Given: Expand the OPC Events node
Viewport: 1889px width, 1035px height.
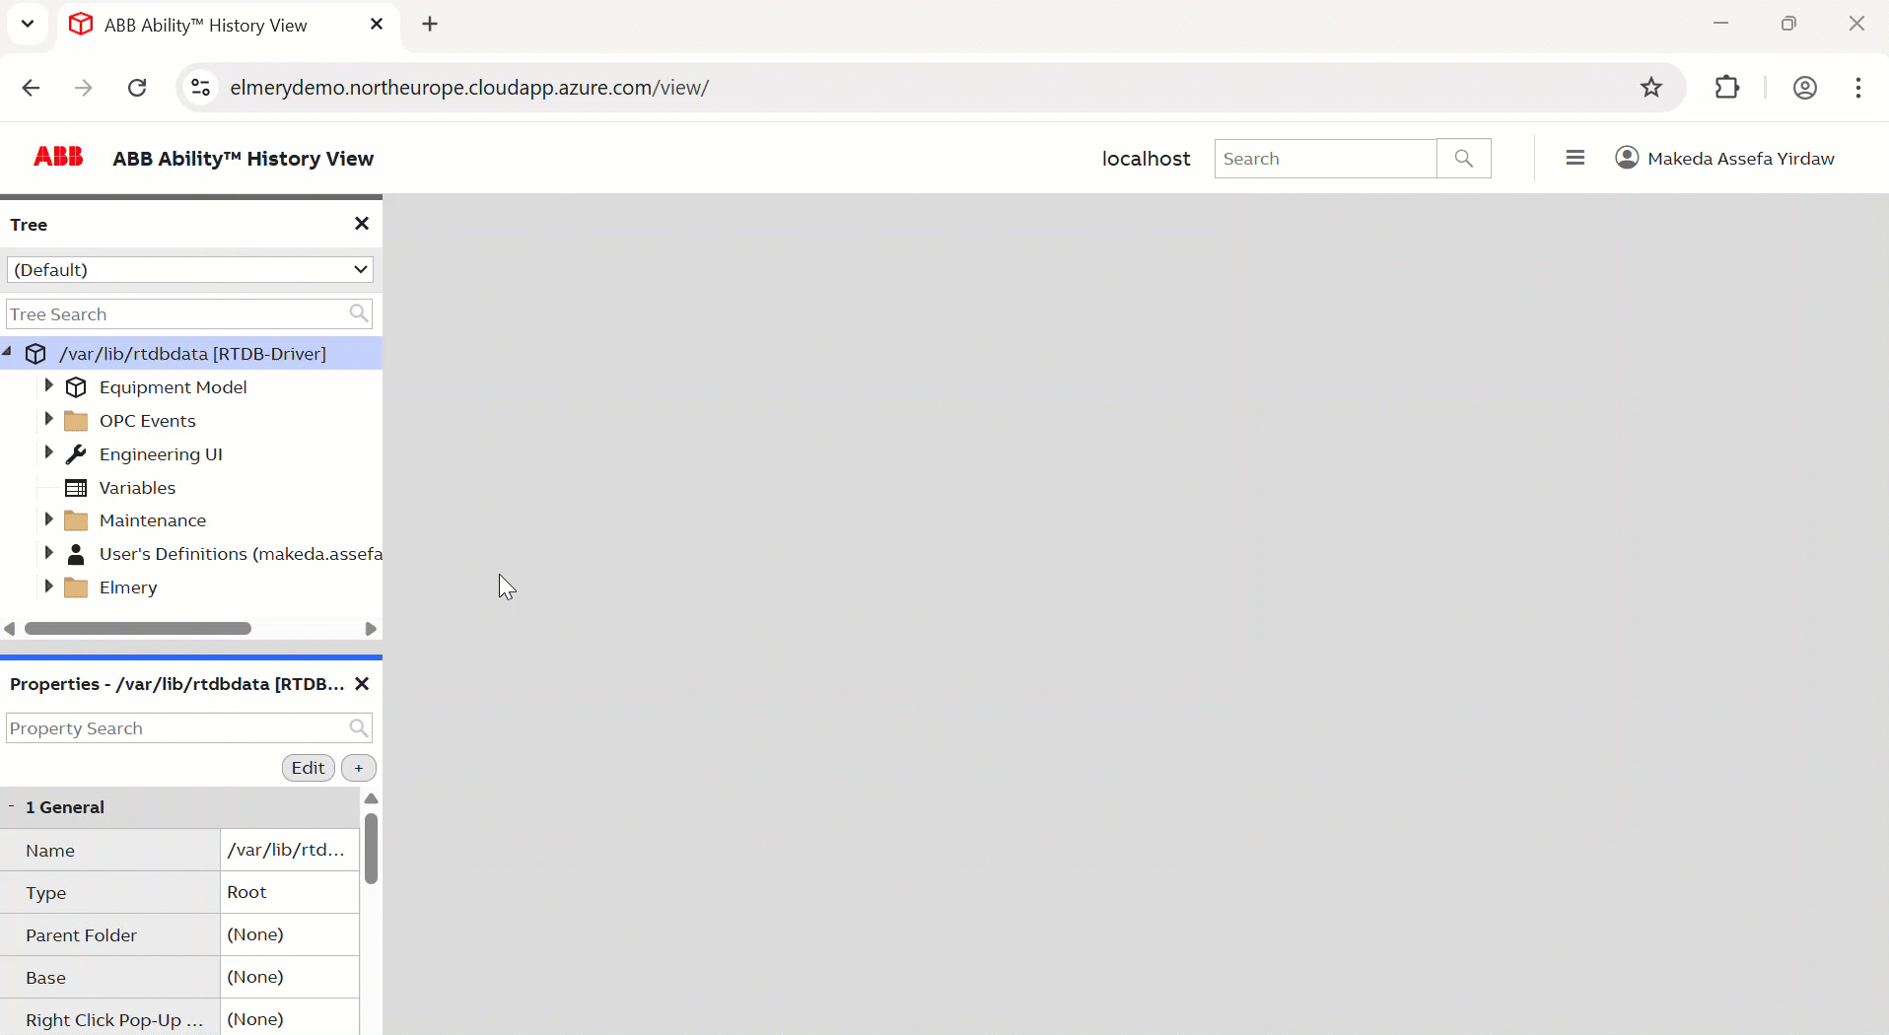Looking at the screenshot, I should (48, 419).
